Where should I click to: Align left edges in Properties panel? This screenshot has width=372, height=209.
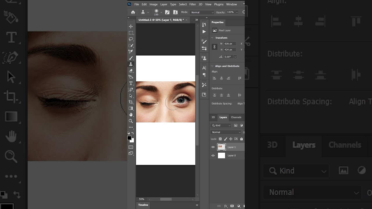click(x=214, y=78)
